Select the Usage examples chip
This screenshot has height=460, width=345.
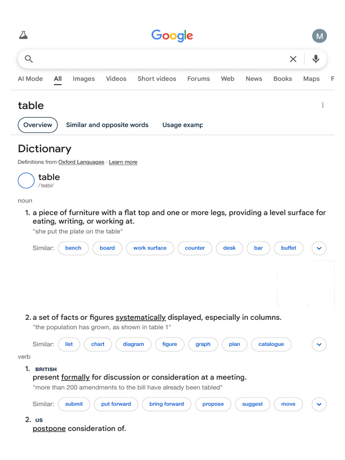(x=182, y=125)
